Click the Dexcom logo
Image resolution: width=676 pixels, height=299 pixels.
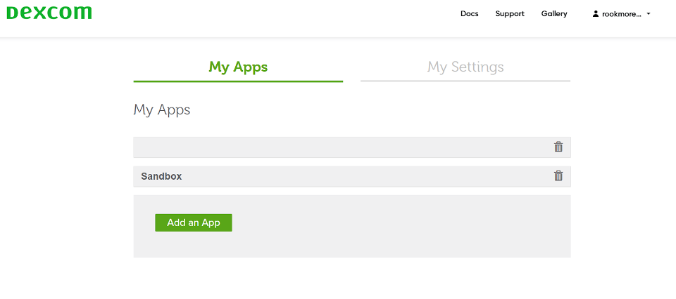point(49,13)
